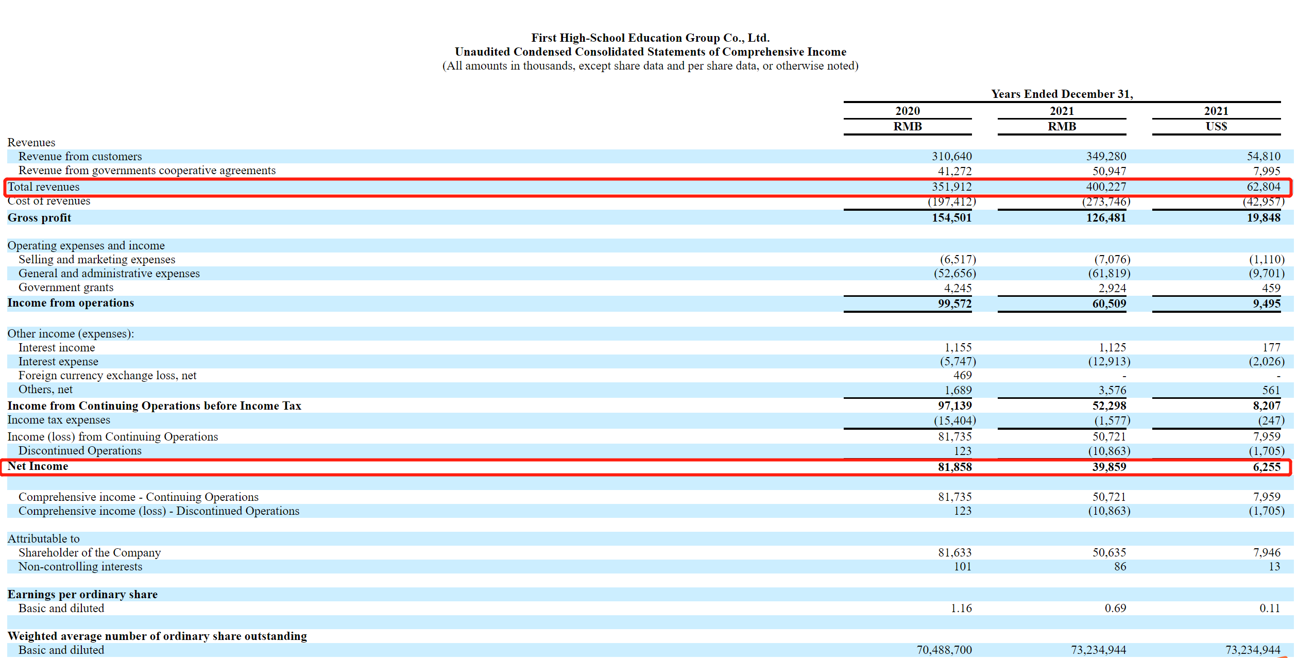Select the Years Ended December 31 header
Image resolution: width=1297 pixels, height=658 pixels.
[x=1062, y=94]
